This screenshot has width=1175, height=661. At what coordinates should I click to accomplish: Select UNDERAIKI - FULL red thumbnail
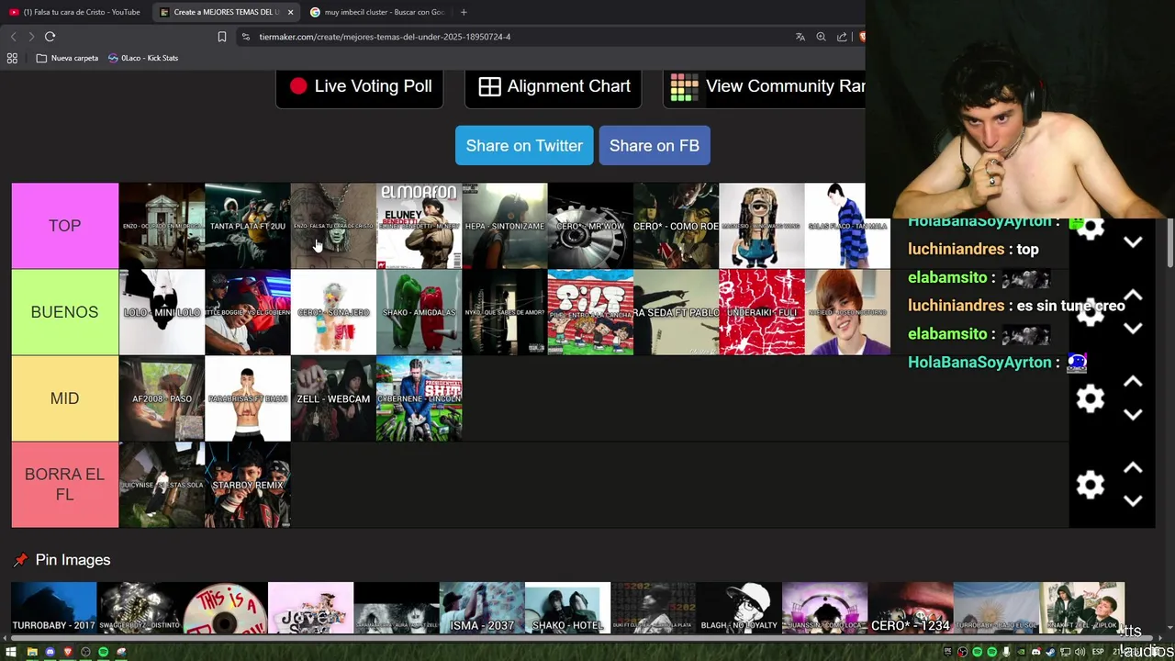point(762,312)
